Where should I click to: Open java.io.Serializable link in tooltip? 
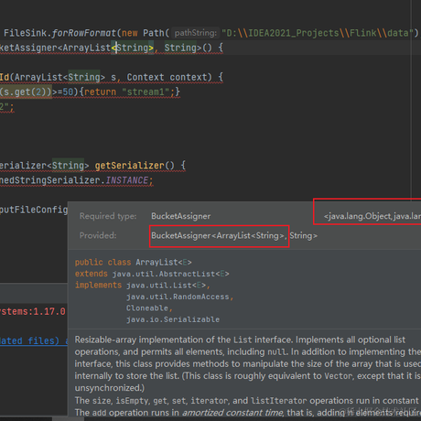(173, 319)
